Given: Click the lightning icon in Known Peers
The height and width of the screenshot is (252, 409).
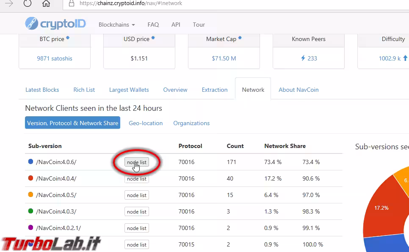Looking at the screenshot, I should [303, 58].
